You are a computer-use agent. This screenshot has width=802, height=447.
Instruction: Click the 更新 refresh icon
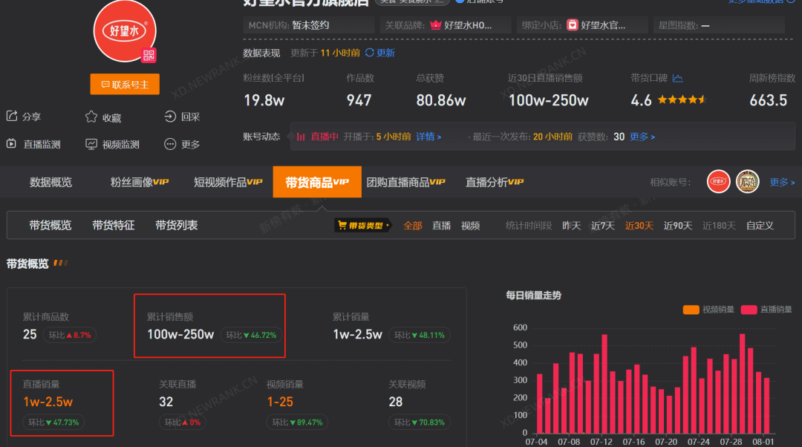[x=369, y=53]
